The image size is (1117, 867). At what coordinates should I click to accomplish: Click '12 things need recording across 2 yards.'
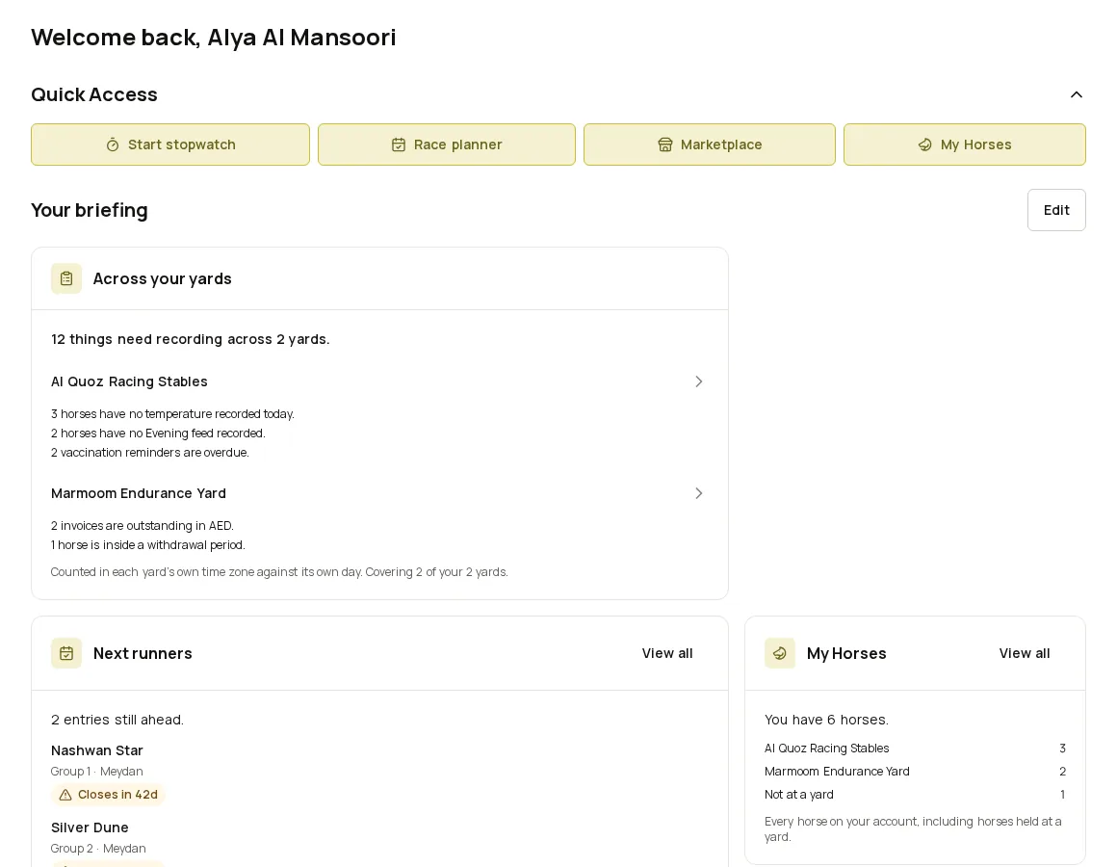[191, 339]
